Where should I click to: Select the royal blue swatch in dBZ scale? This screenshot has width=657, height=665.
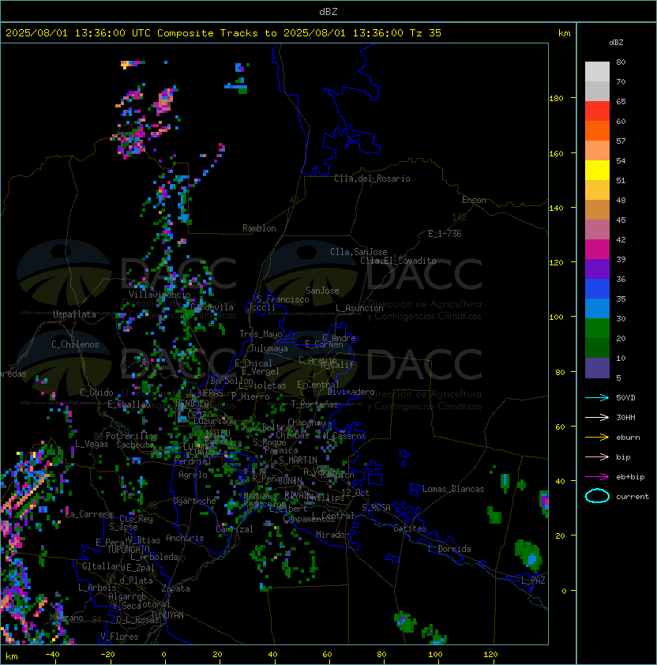597,289
